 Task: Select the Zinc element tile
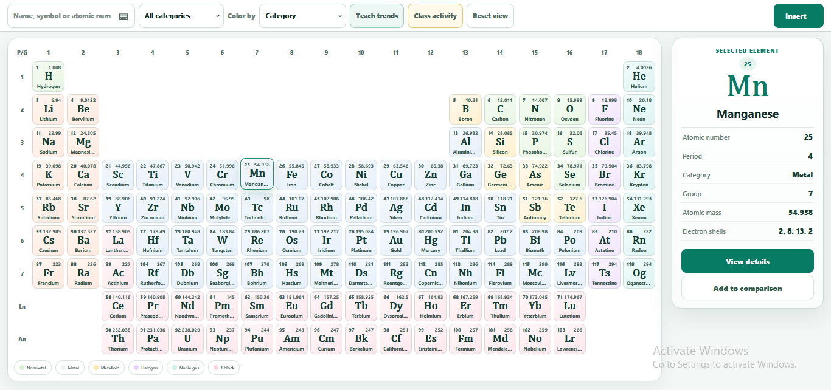(x=431, y=175)
